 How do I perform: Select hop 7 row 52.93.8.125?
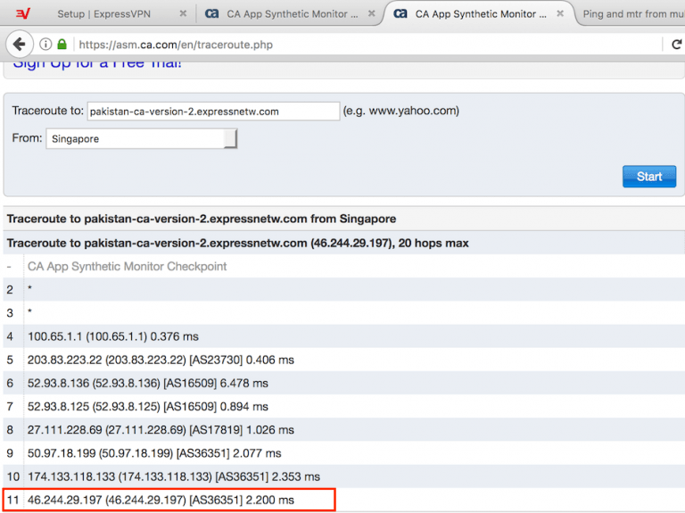point(343,406)
